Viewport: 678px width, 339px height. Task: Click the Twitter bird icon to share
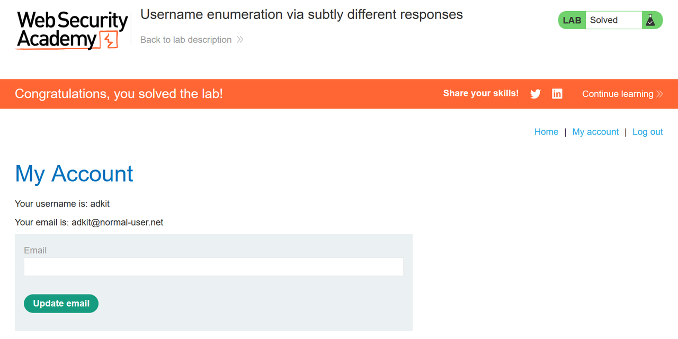(535, 94)
